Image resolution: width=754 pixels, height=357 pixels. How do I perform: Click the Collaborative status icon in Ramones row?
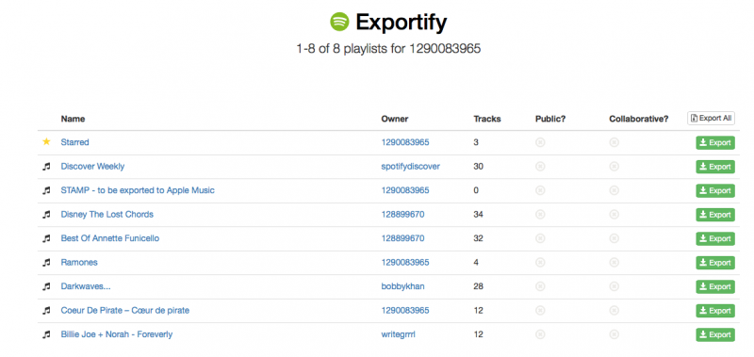(x=615, y=263)
